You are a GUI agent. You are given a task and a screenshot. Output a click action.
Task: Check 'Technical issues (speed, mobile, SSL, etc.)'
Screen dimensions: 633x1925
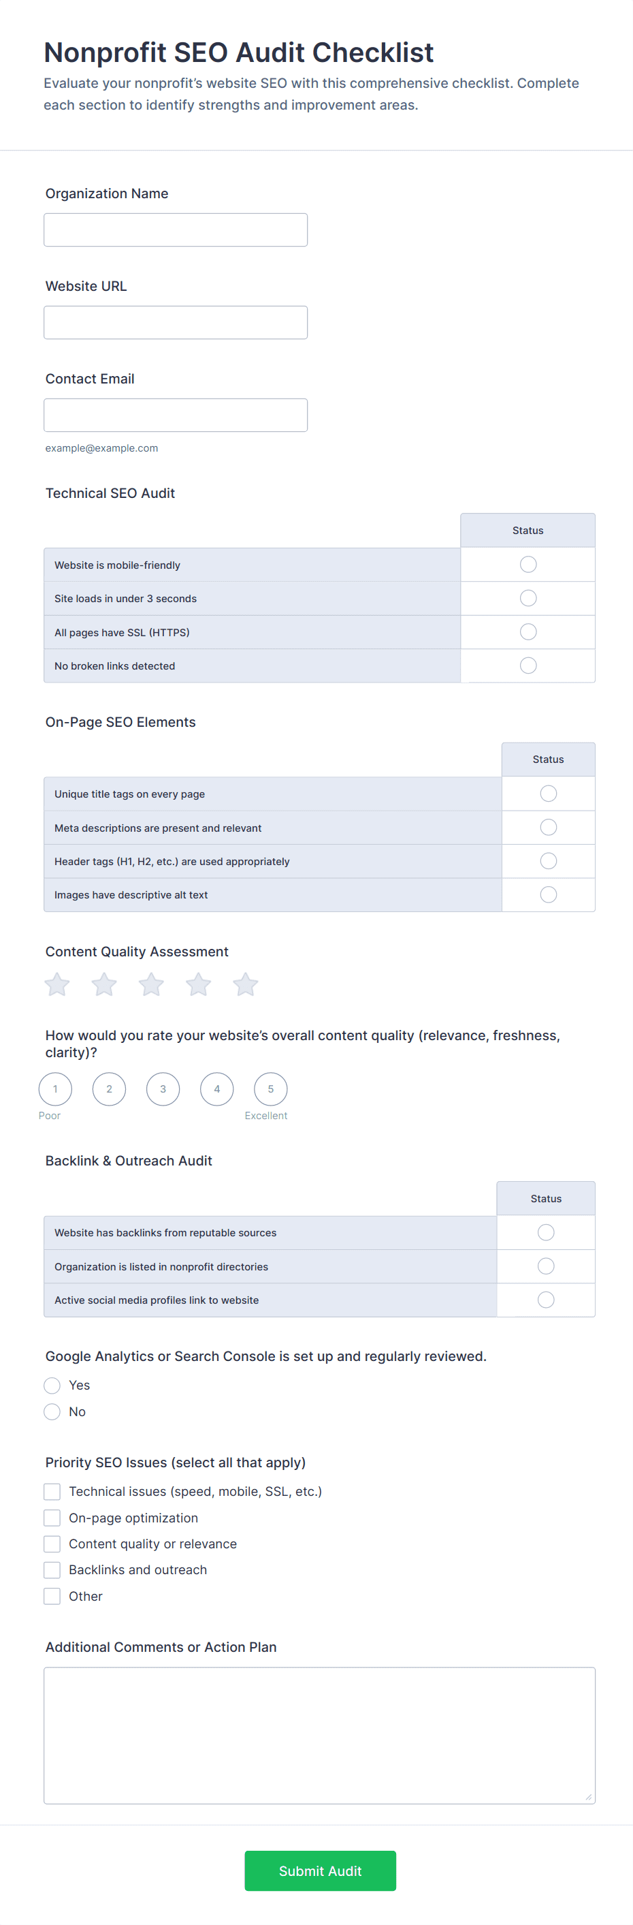52,1492
